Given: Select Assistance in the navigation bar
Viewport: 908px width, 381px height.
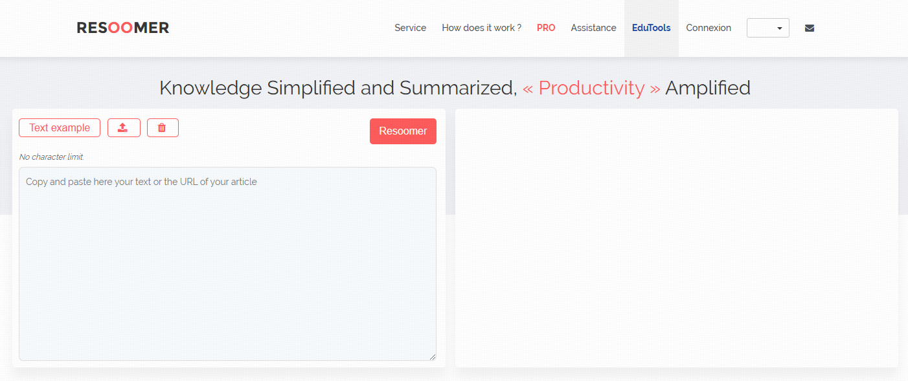Looking at the screenshot, I should pos(594,28).
